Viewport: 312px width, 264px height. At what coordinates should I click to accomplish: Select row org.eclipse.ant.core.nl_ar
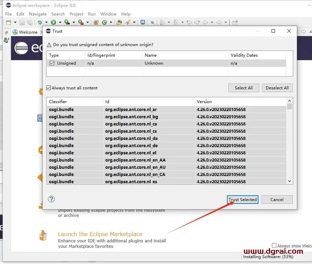(167, 110)
